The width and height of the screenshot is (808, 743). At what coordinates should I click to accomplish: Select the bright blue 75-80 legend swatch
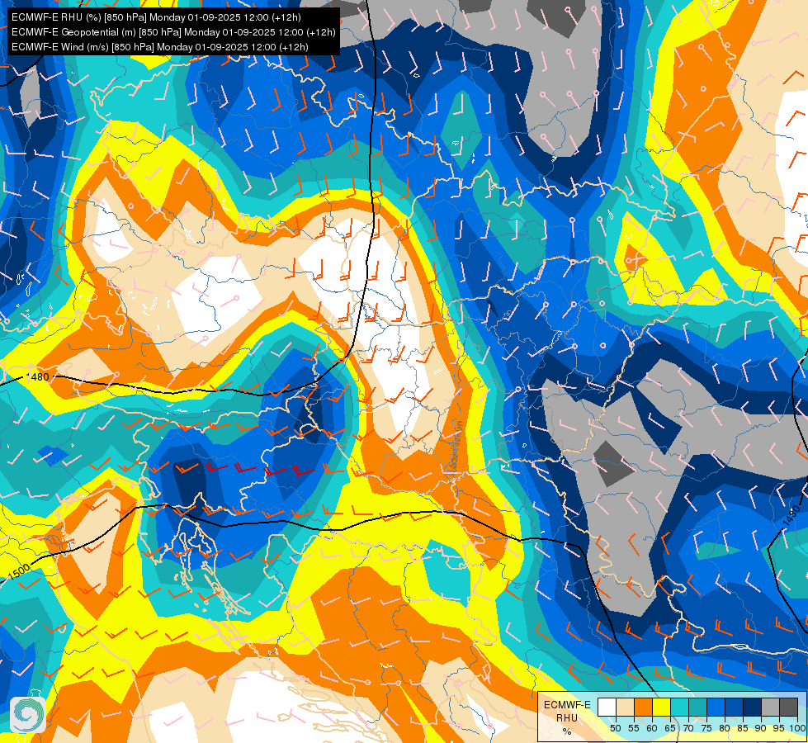point(716,707)
